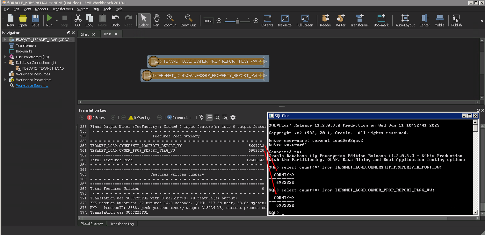Open OWNERSHIP_PROPERTY_REPORT_VW feature type gear settings
Screen dimensions: 485x235
pos(260,76)
